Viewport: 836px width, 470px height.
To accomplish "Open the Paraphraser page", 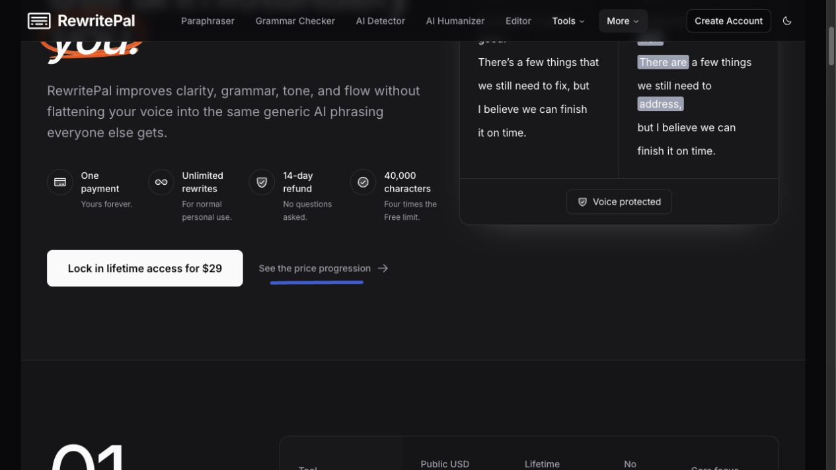I will (x=208, y=21).
